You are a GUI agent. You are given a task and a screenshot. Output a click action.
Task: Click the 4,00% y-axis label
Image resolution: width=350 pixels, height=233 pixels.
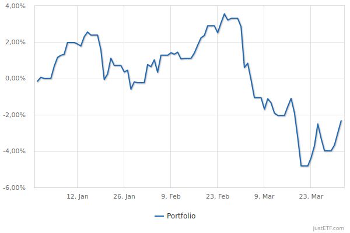click(x=16, y=6)
